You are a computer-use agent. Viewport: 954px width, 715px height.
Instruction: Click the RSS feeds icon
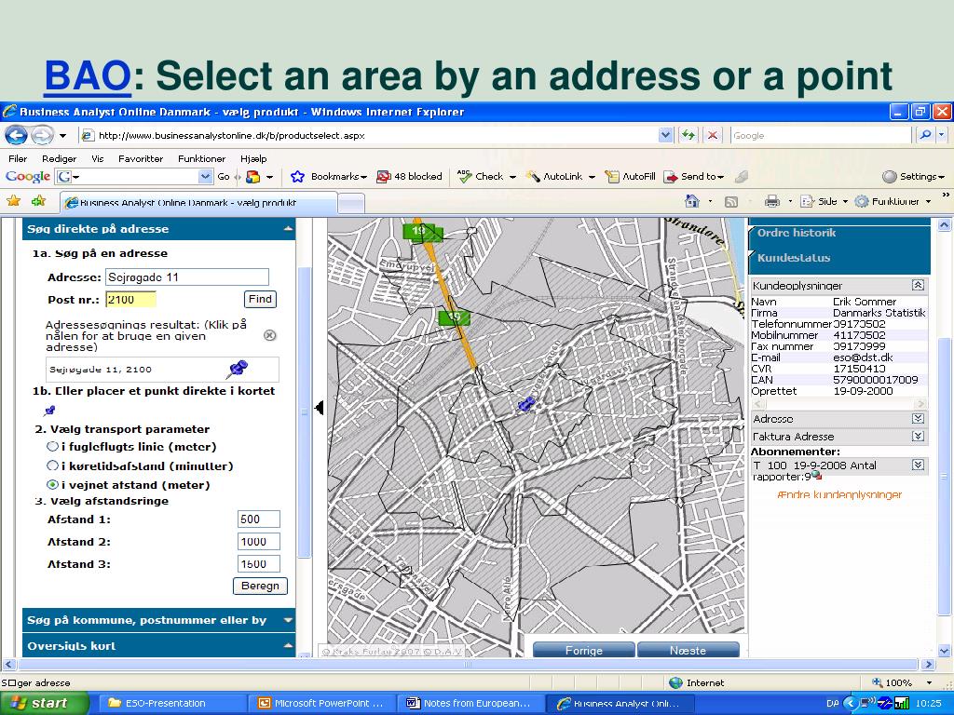coord(731,201)
